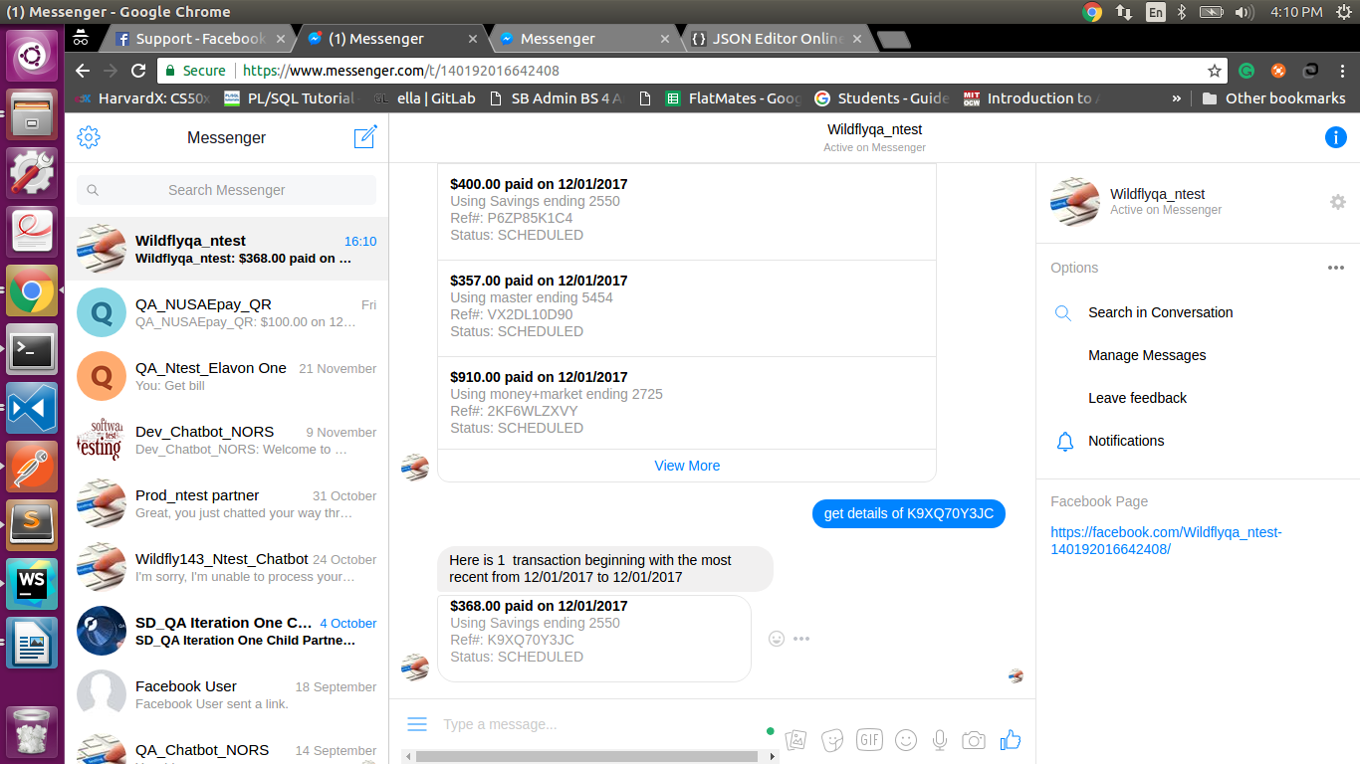The width and height of the screenshot is (1360, 764).
Task: Click the Type a message field
Action: point(597,724)
